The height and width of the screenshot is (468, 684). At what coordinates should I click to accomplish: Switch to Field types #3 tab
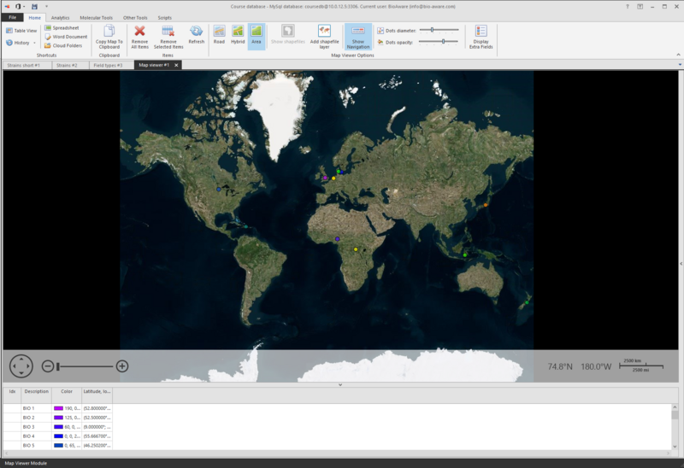108,65
